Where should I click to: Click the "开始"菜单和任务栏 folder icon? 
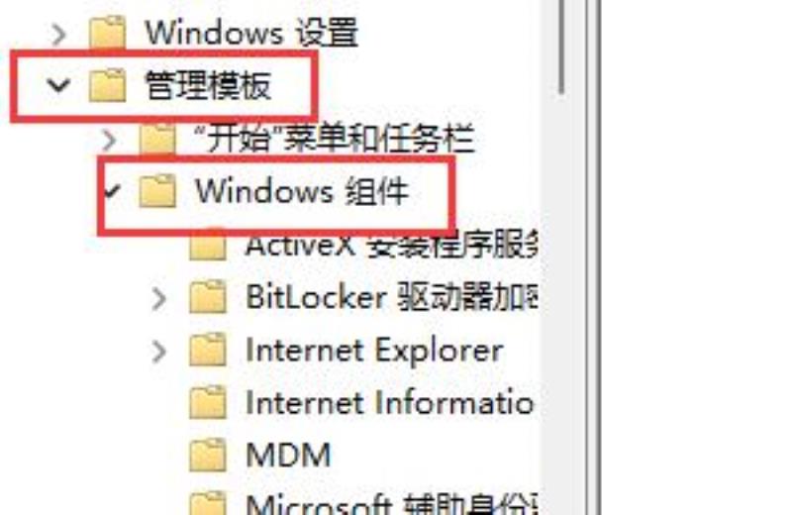[x=157, y=138]
